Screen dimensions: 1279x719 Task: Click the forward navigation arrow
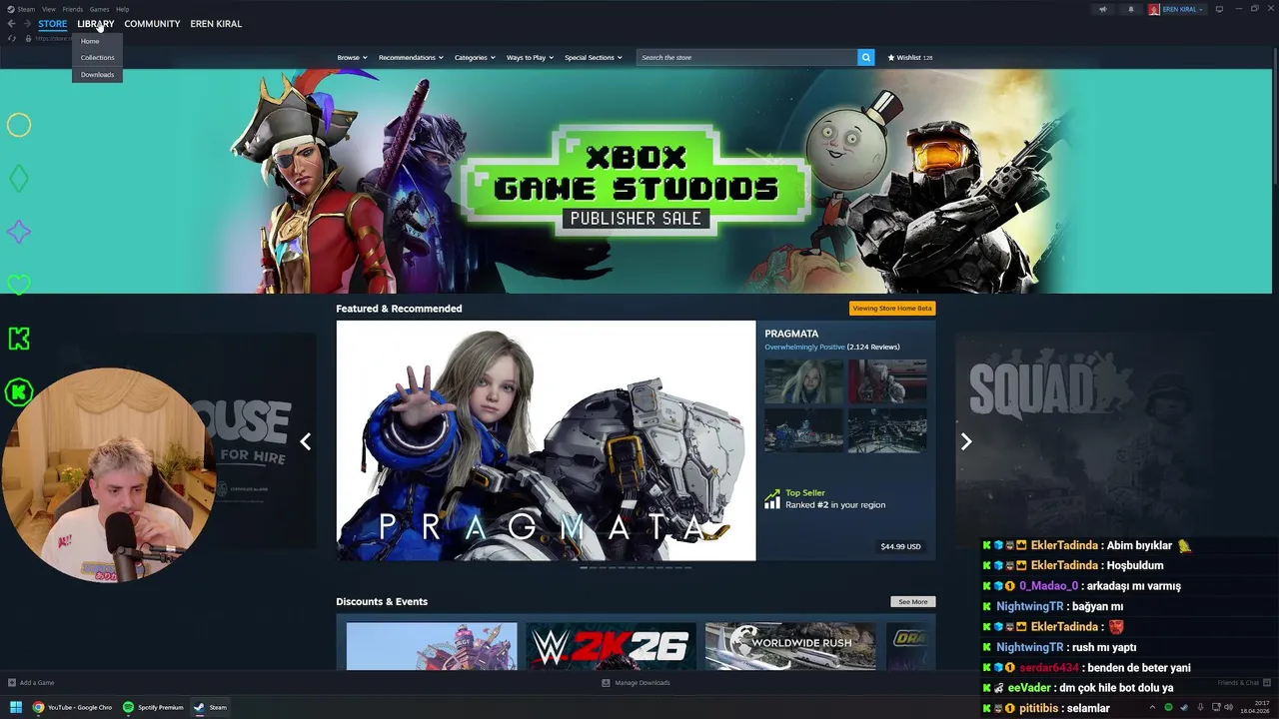26,24
